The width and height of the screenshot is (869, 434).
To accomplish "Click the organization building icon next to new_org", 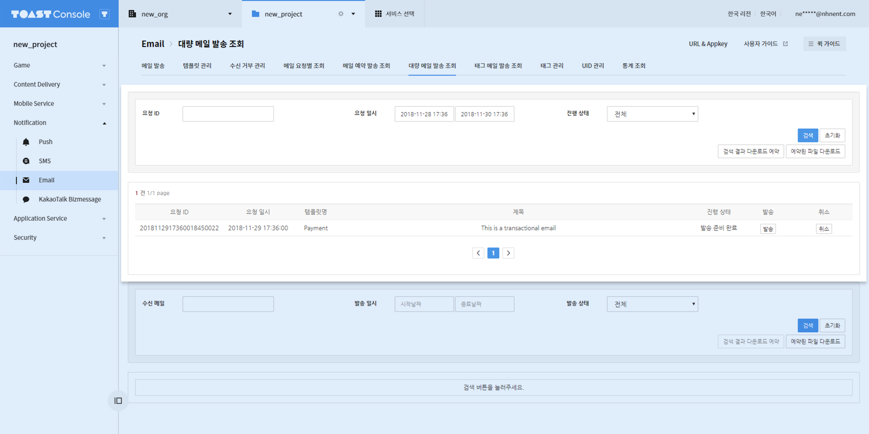I will click(133, 14).
